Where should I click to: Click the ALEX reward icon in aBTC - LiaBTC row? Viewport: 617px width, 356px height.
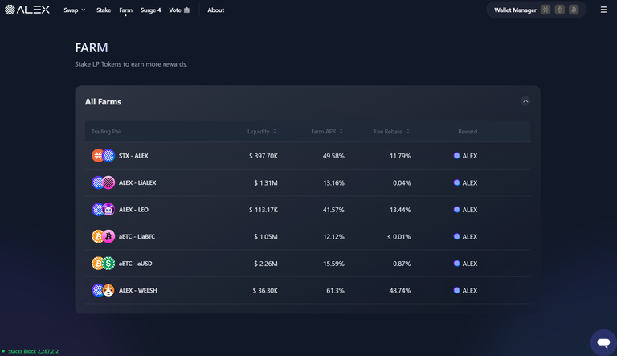pyautogui.click(x=456, y=236)
